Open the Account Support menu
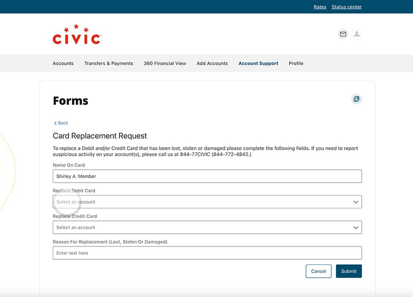The height and width of the screenshot is (297, 413). [258, 63]
